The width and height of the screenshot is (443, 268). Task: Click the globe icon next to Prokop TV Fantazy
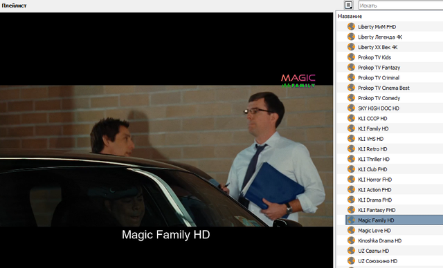(351, 67)
